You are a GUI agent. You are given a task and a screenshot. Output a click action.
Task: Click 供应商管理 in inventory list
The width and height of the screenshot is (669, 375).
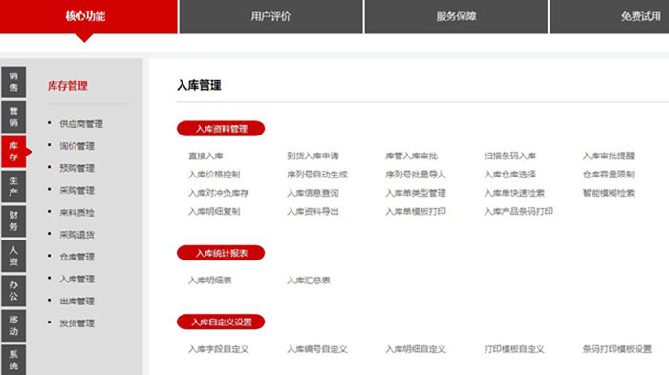(81, 124)
